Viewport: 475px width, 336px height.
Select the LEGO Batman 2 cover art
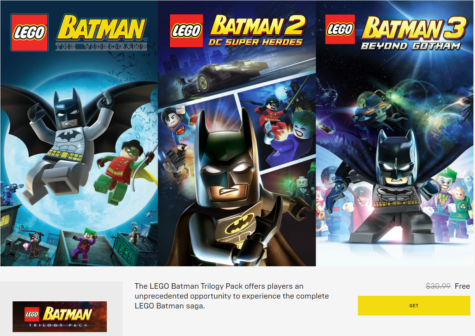coord(237,133)
